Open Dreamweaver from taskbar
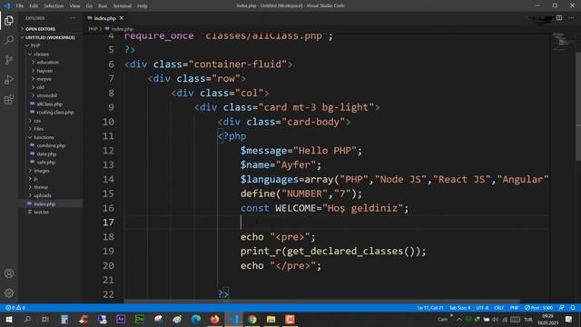The width and height of the screenshot is (581, 327). [x=140, y=319]
